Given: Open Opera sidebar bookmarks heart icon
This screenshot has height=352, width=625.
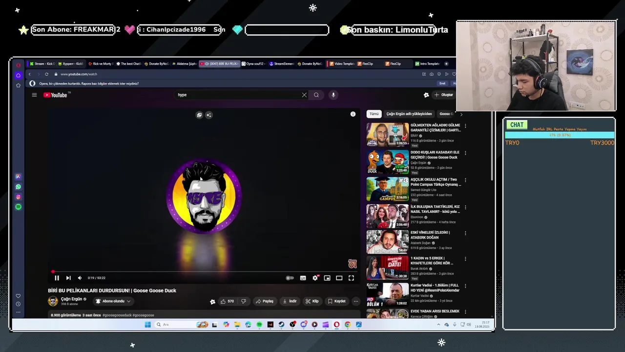Looking at the screenshot, I should [18, 296].
